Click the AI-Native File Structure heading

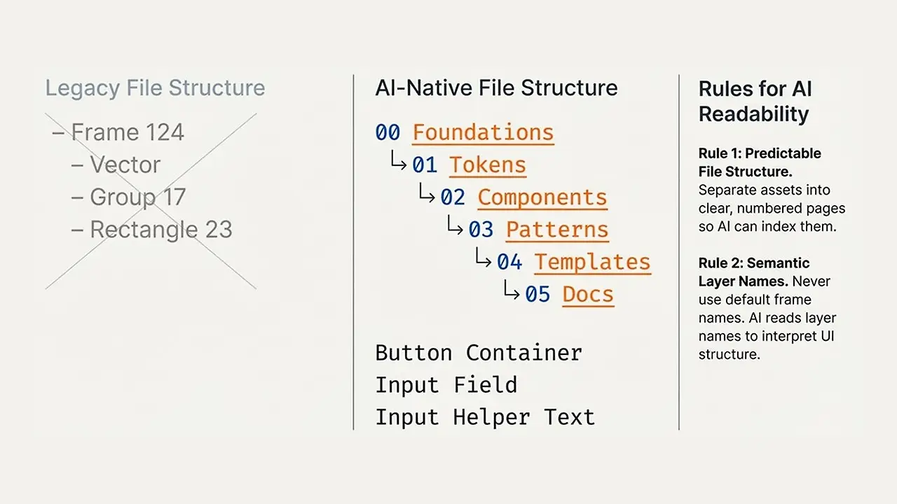[x=497, y=88]
